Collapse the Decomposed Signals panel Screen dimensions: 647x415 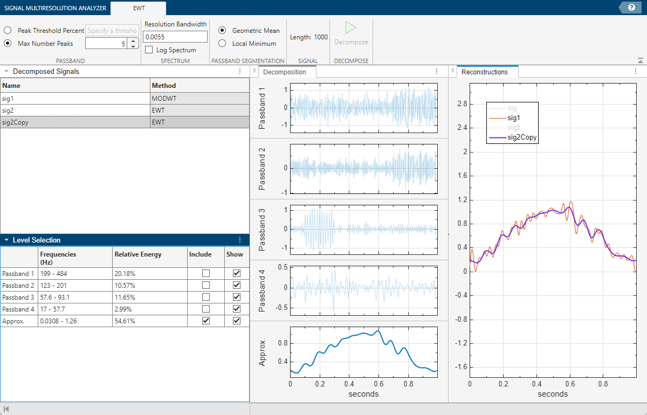[5, 71]
